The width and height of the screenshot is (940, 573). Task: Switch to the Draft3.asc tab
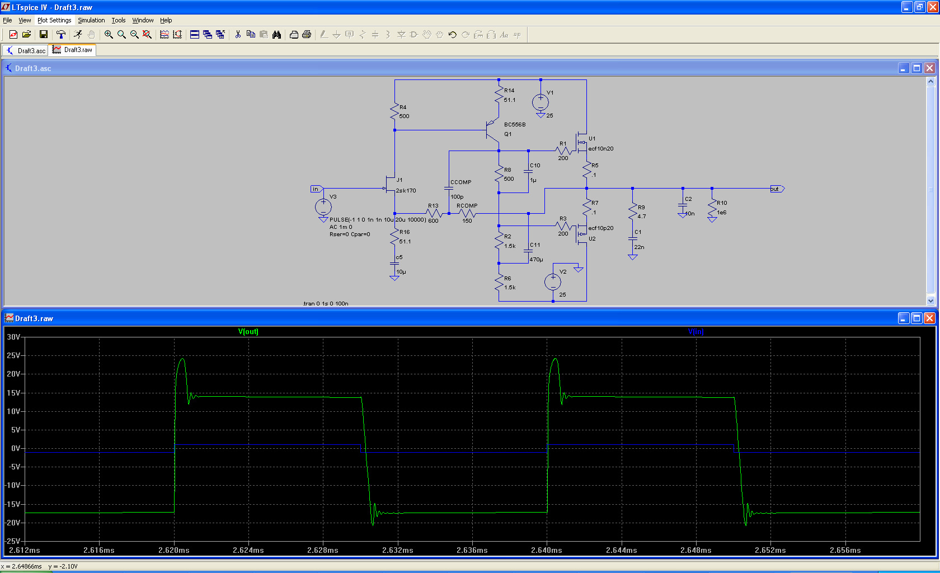tap(26, 50)
